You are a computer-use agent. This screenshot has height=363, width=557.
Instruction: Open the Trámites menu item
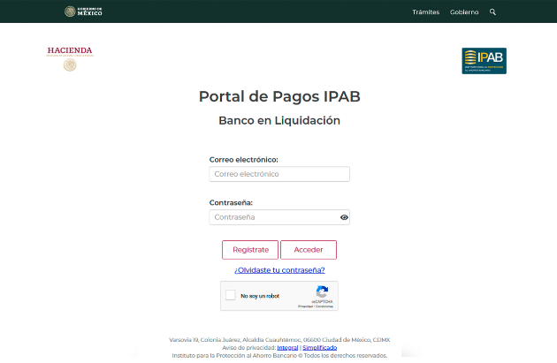426,12
